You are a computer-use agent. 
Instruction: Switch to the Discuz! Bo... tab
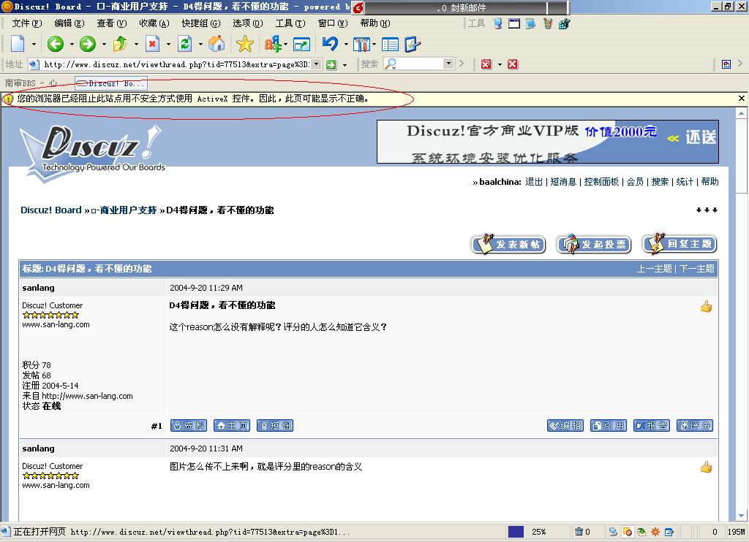pos(111,83)
